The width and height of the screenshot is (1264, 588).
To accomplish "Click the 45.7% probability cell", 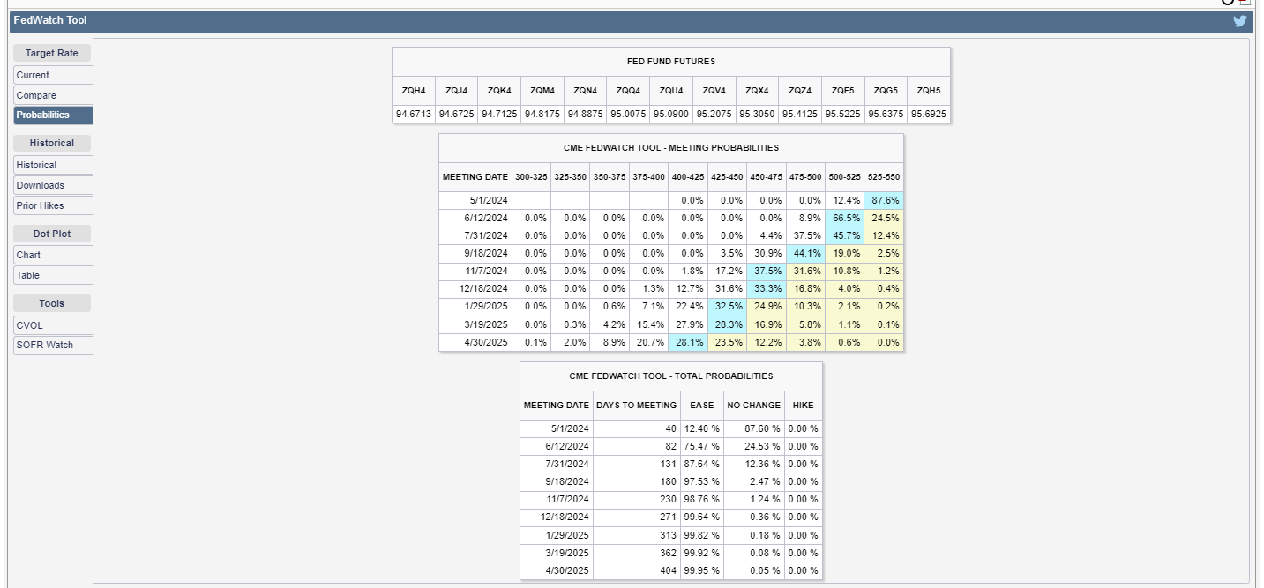I will pos(845,235).
